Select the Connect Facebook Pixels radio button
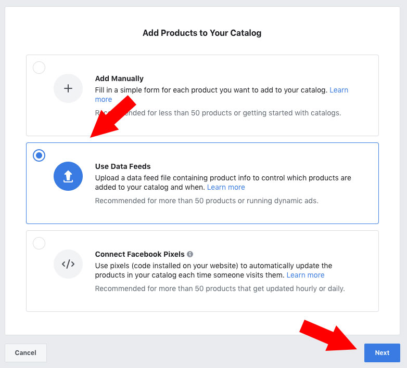 tap(39, 243)
